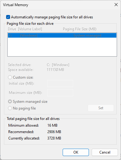Image resolution: width=121 pixels, height=160 pixels.
Task: Click the Paging File Size (MB) column header
Action: click(80, 29)
